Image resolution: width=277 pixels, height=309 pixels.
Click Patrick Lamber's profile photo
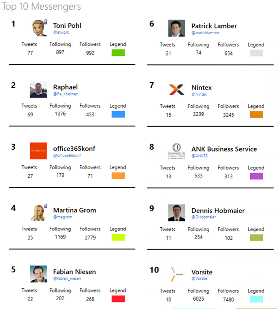coord(176,28)
